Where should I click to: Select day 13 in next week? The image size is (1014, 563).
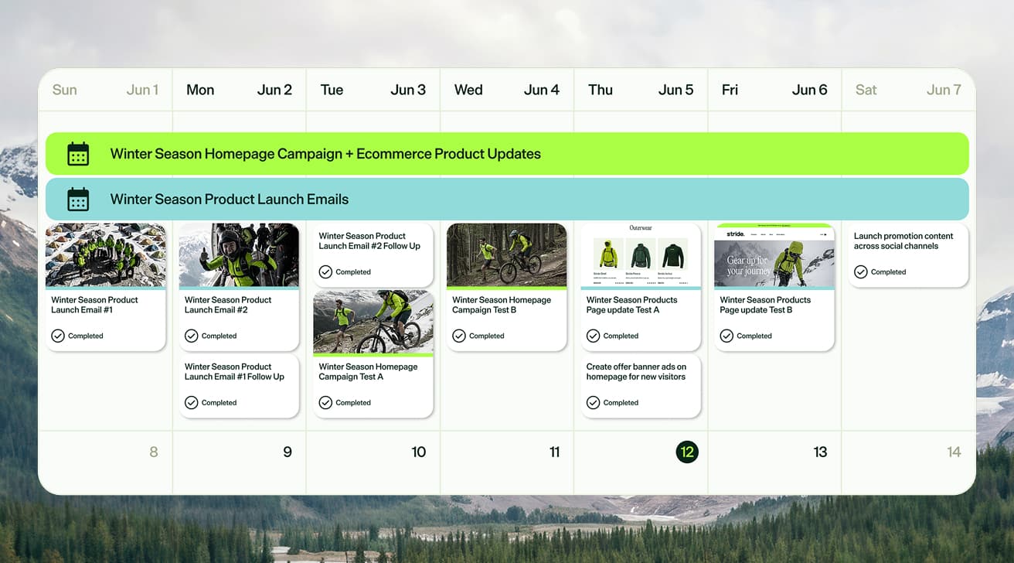(x=821, y=452)
